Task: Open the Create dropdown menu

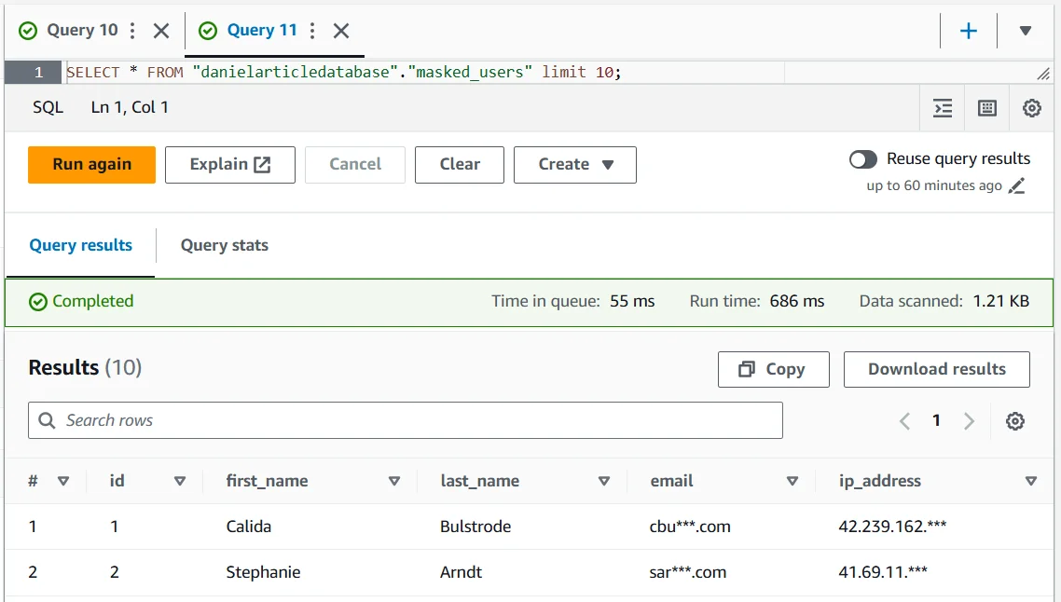Action: point(574,164)
